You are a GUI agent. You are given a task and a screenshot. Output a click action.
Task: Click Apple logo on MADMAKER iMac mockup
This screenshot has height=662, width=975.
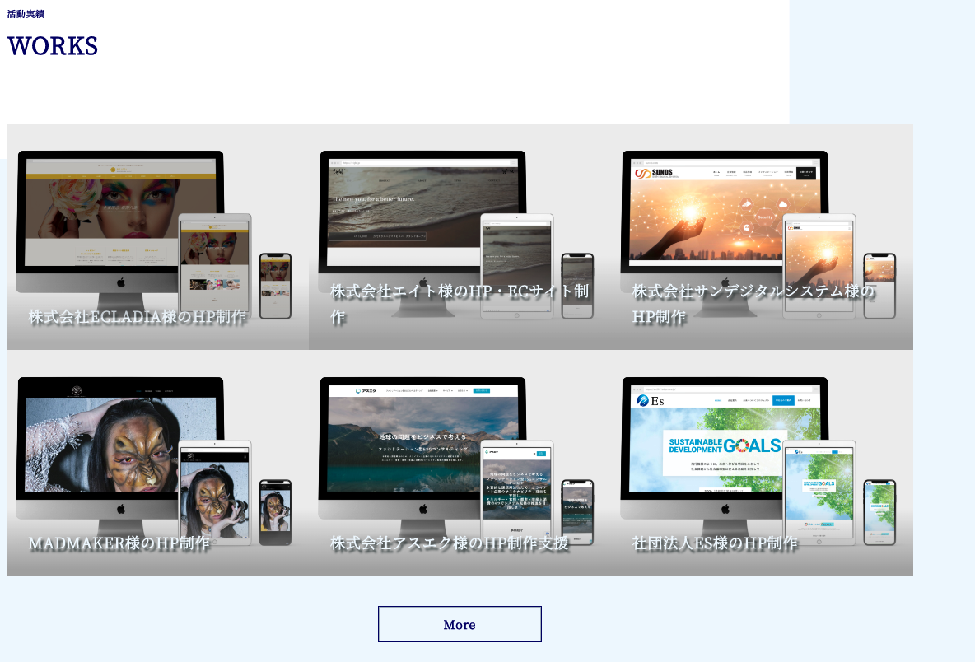point(120,509)
